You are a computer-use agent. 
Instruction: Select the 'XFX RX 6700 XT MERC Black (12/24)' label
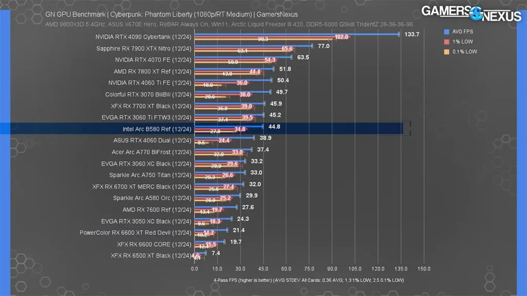tap(142, 187)
